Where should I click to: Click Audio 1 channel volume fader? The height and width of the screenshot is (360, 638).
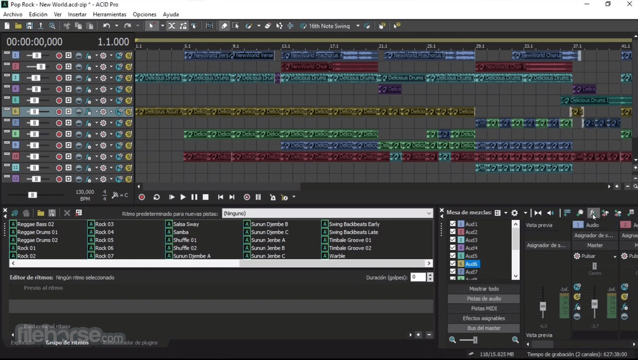594,304
